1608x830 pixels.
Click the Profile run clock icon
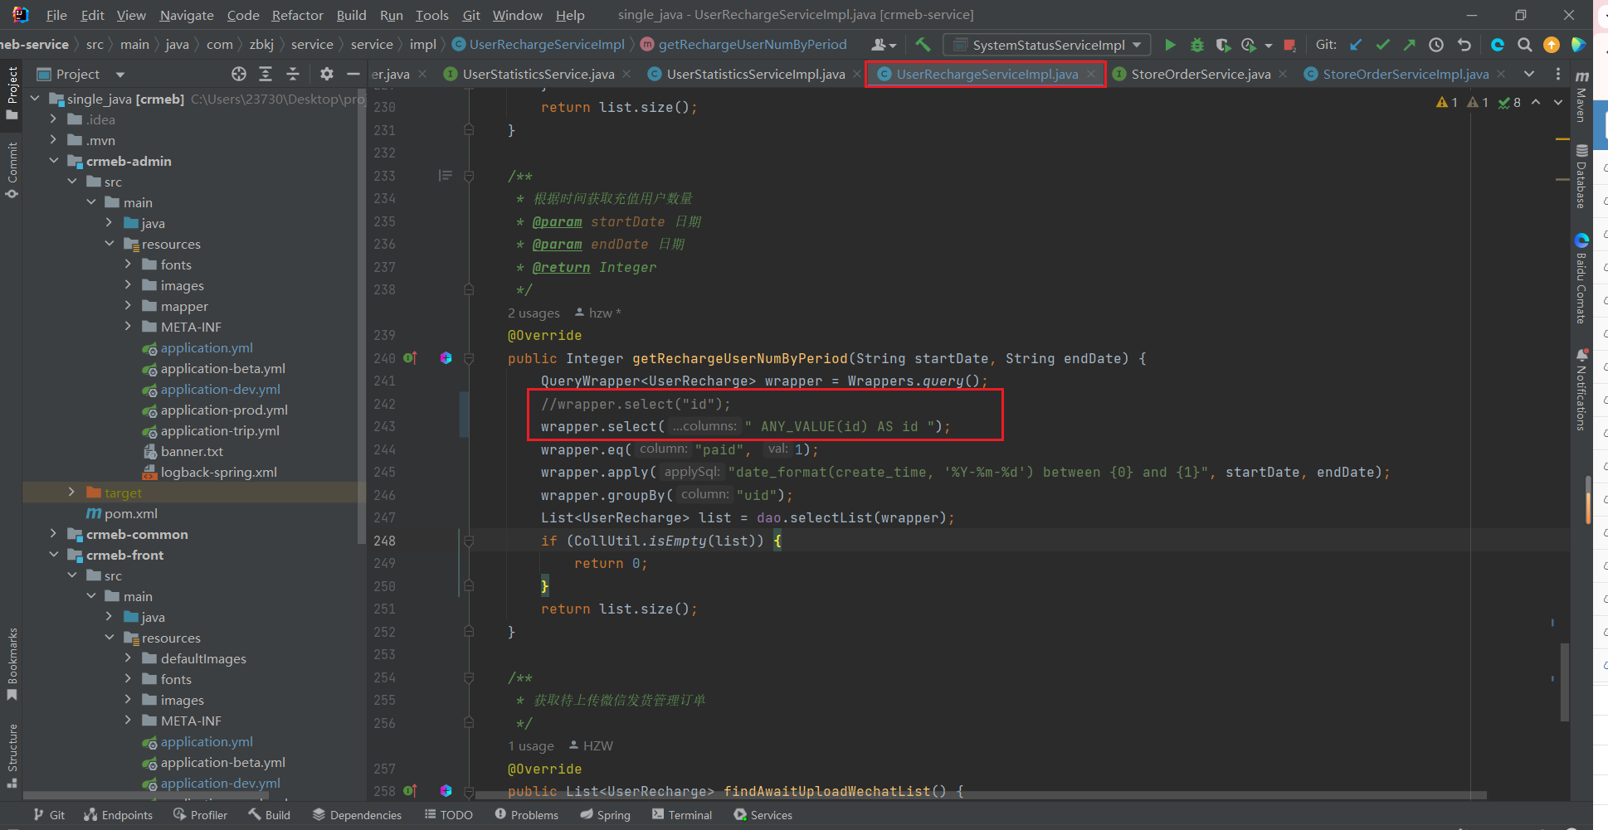click(1249, 45)
